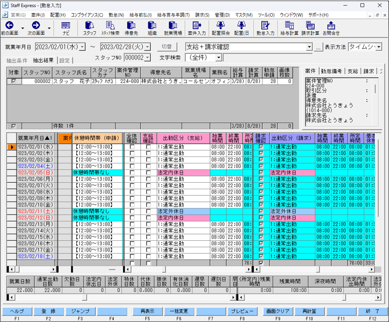The width and height of the screenshot is (389, 322).
Task: Click the 終了 F12 button
Action: pos(373,311)
